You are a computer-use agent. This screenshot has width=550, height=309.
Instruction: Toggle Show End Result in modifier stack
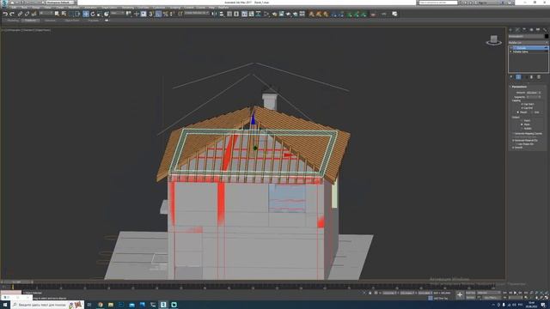tap(518, 77)
